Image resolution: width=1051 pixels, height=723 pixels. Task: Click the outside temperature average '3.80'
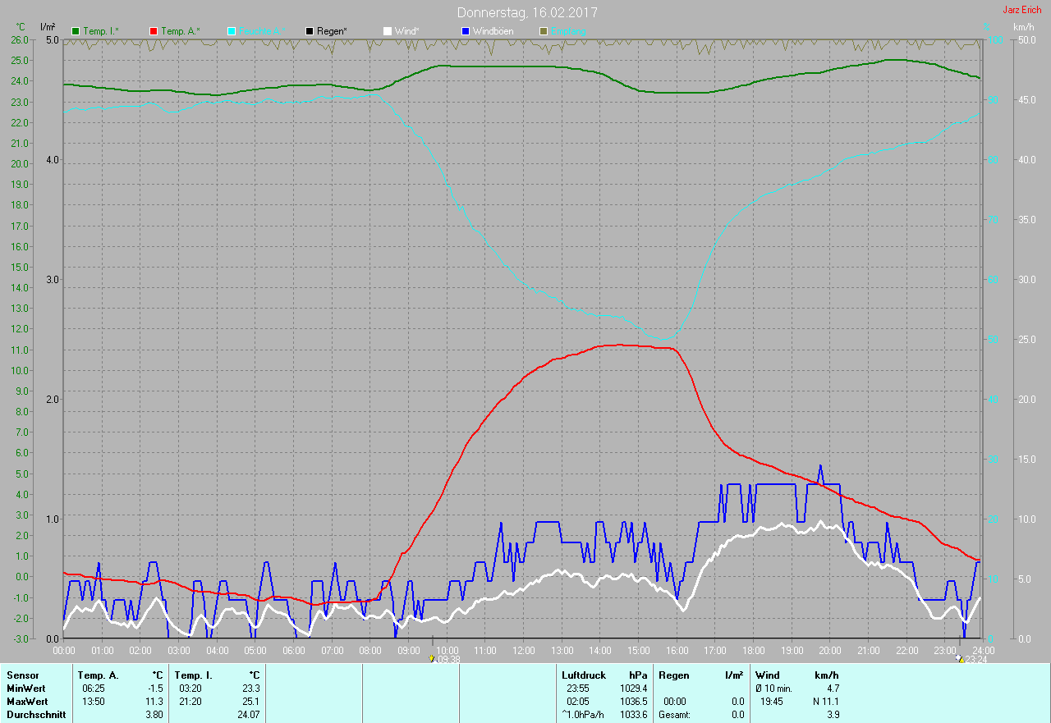[x=154, y=714]
